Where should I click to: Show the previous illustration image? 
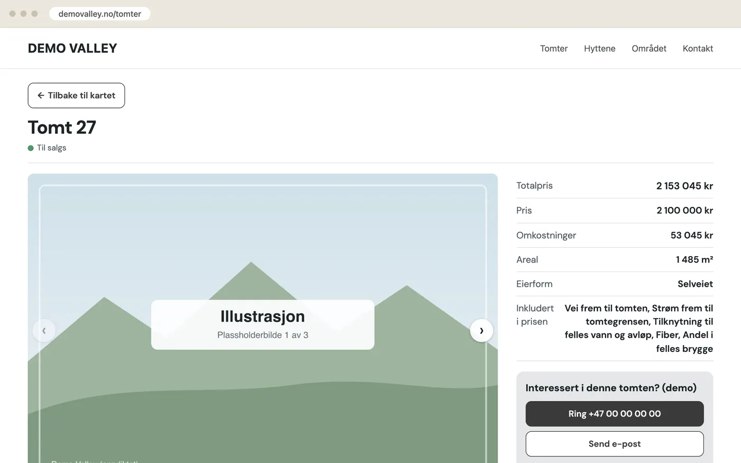pos(44,331)
